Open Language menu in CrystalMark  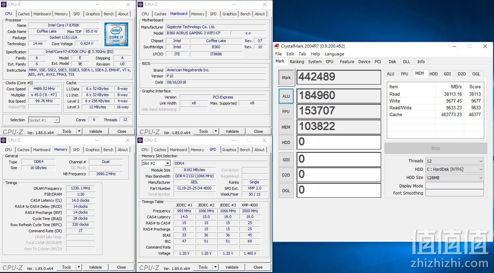(x=334, y=54)
